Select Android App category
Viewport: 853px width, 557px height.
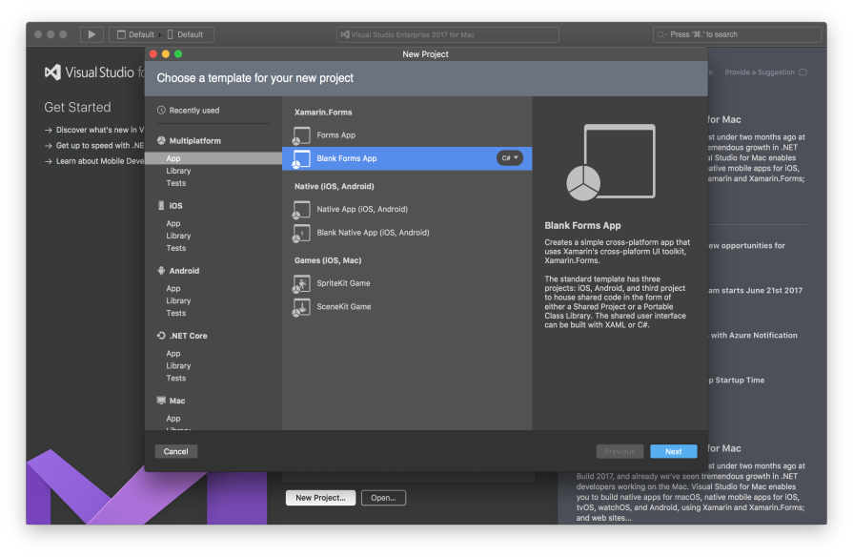173,289
